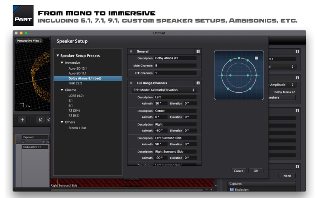
Task: Select the Dolby Atmos 9.1 (bed) preset
Action: pos(88,78)
